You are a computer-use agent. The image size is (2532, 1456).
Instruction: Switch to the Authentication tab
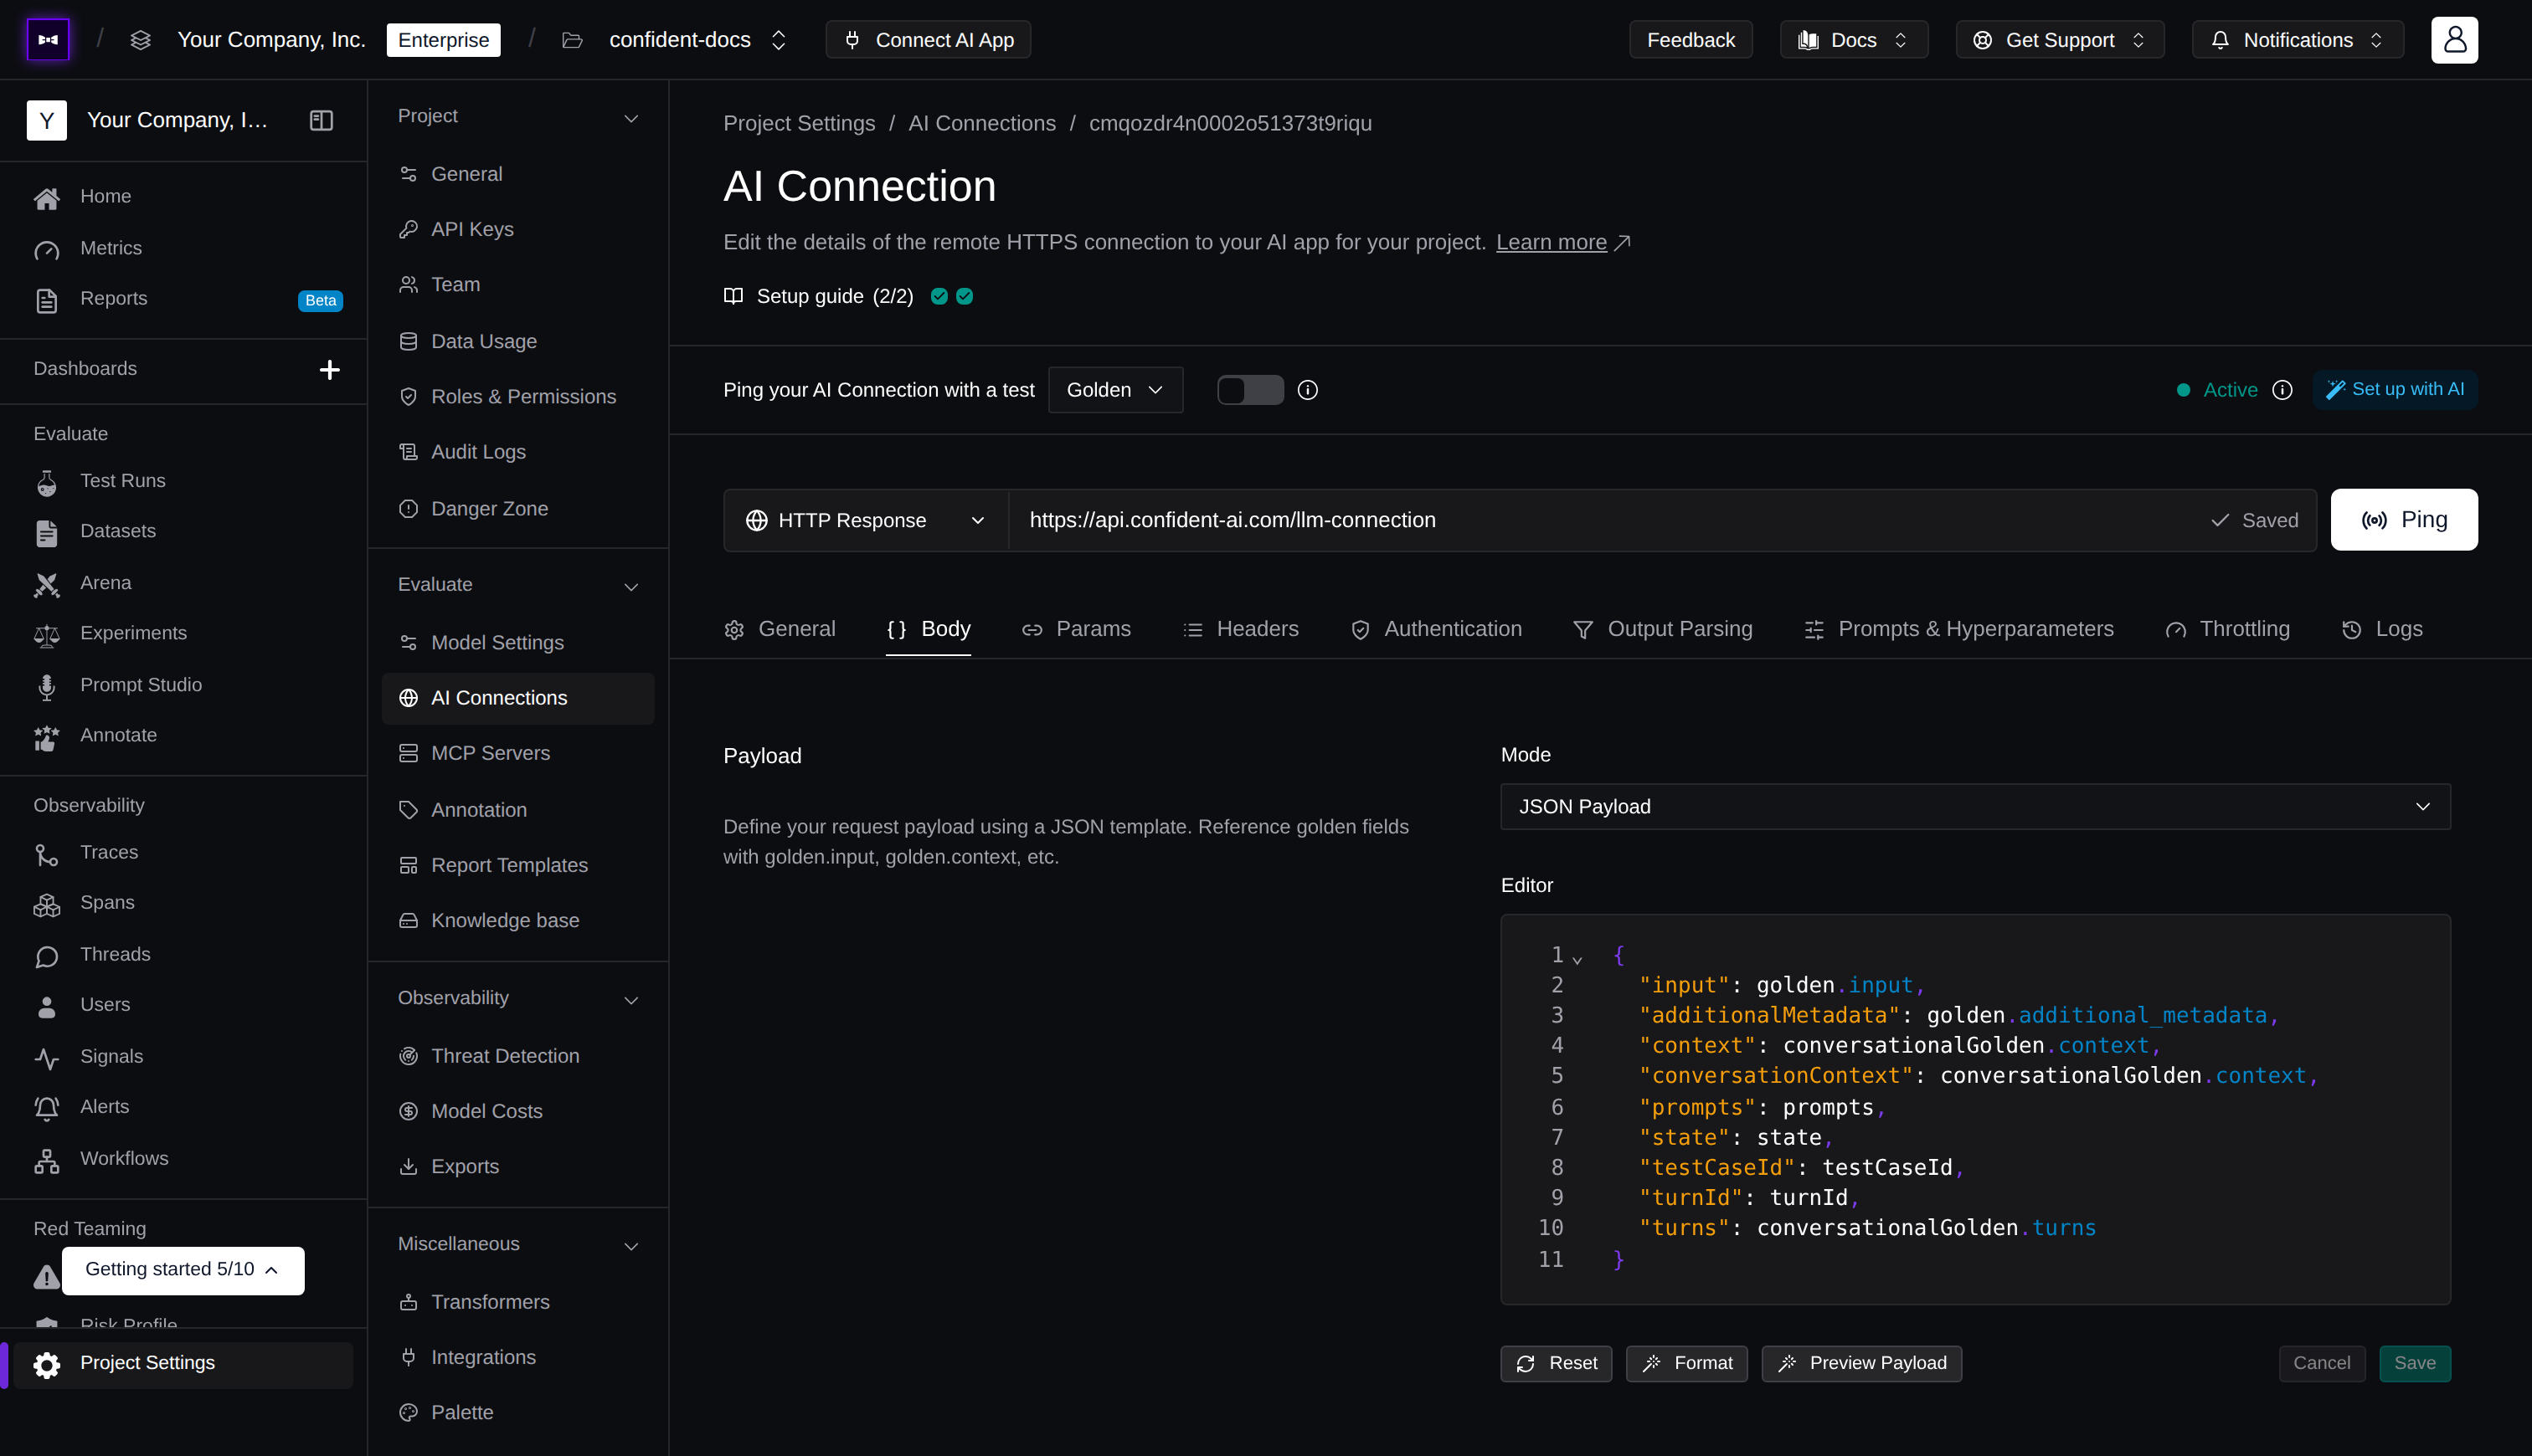1436,629
